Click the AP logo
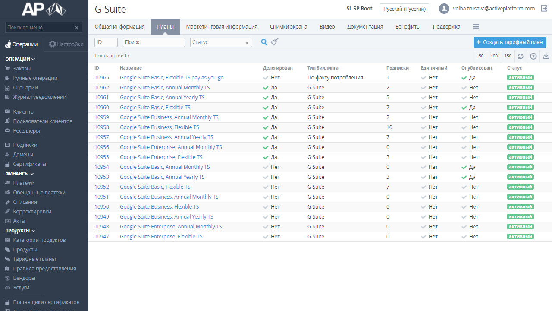The width and height of the screenshot is (552, 311). [x=44, y=9]
